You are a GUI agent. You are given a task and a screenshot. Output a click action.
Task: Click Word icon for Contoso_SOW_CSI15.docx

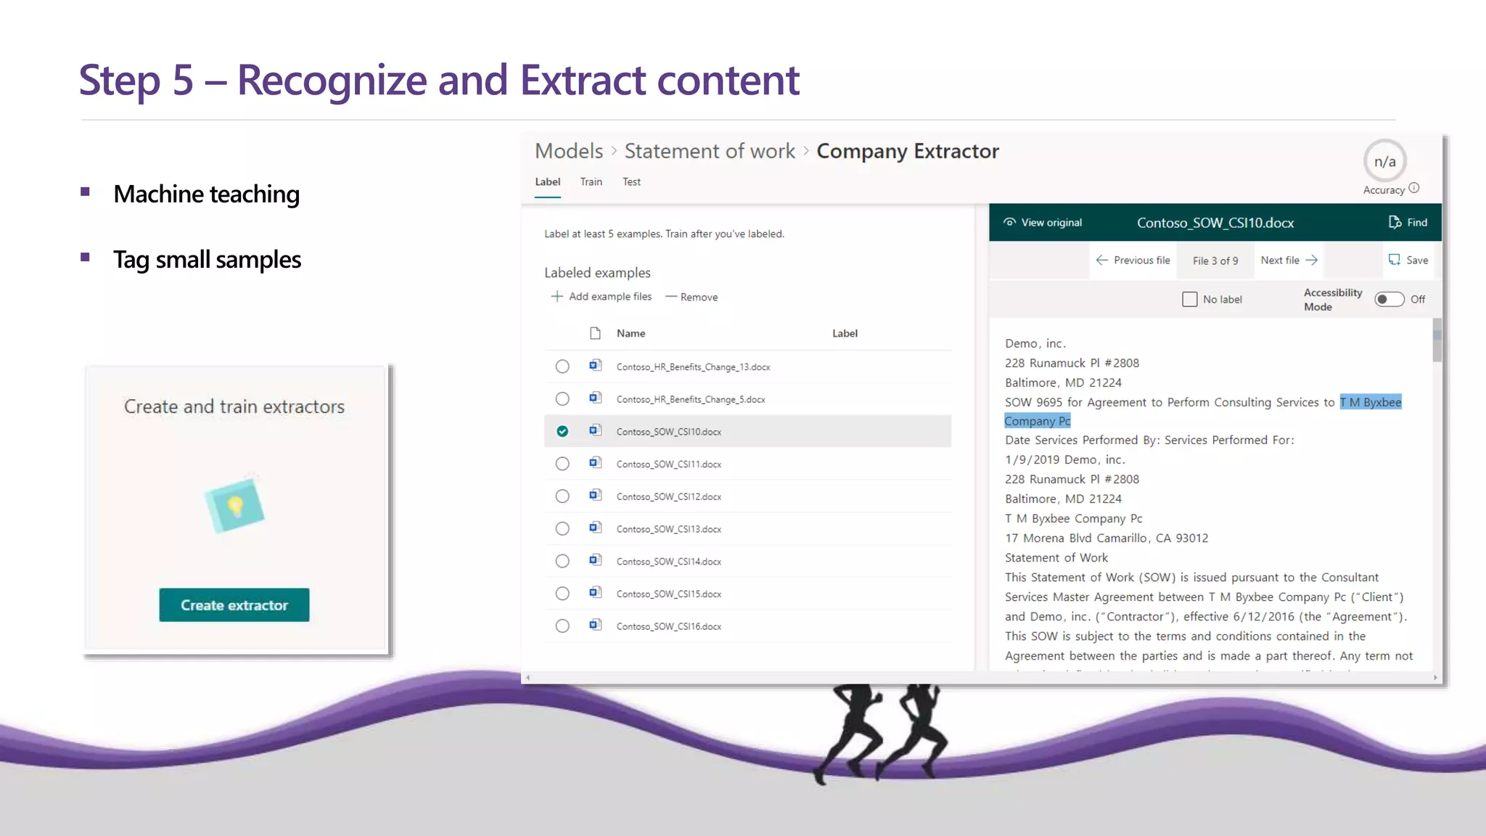click(596, 593)
